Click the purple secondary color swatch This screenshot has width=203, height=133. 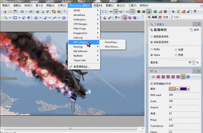183,89
